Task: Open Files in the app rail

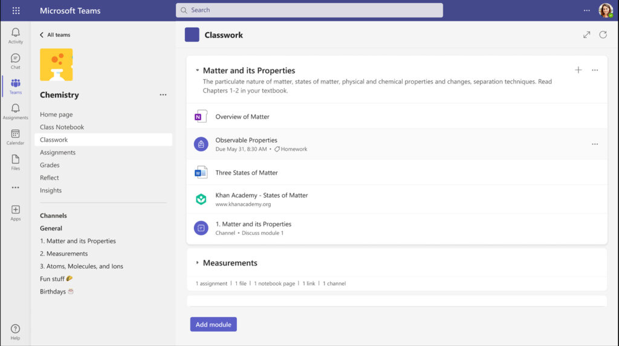Action: coord(16,162)
